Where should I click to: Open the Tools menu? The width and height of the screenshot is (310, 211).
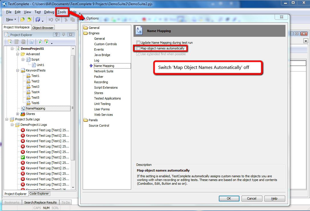(x=62, y=12)
